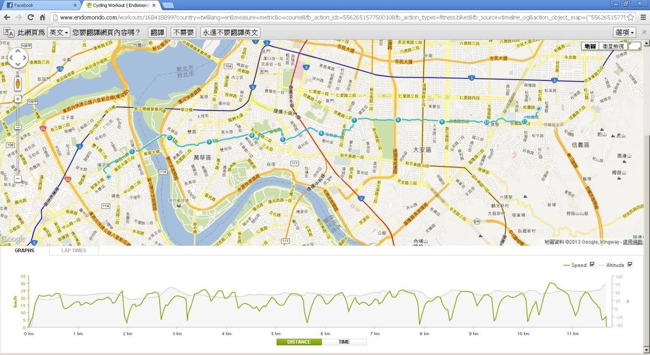Toggle the Altitude graph checkbox
Image resolution: width=650 pixels, height=355 pixels.
630,265
